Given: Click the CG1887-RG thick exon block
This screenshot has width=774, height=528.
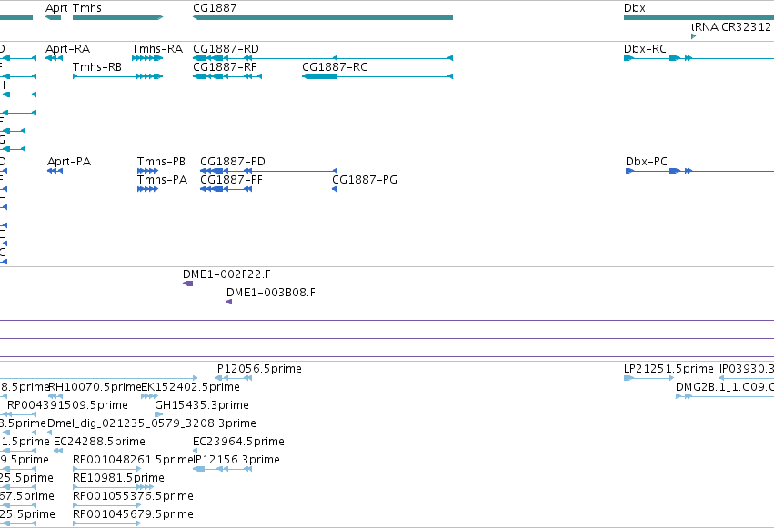Looking at the screenshot, I should point(319,76).
